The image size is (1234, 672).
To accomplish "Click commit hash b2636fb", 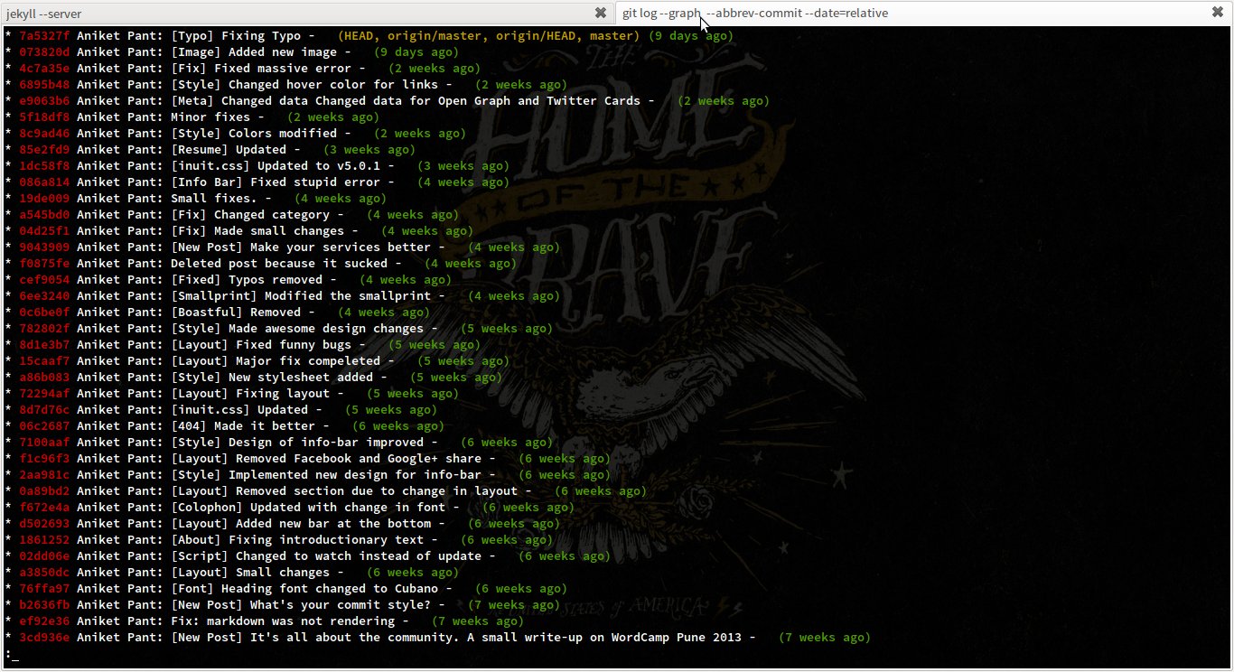I will [x=44, y=605].
